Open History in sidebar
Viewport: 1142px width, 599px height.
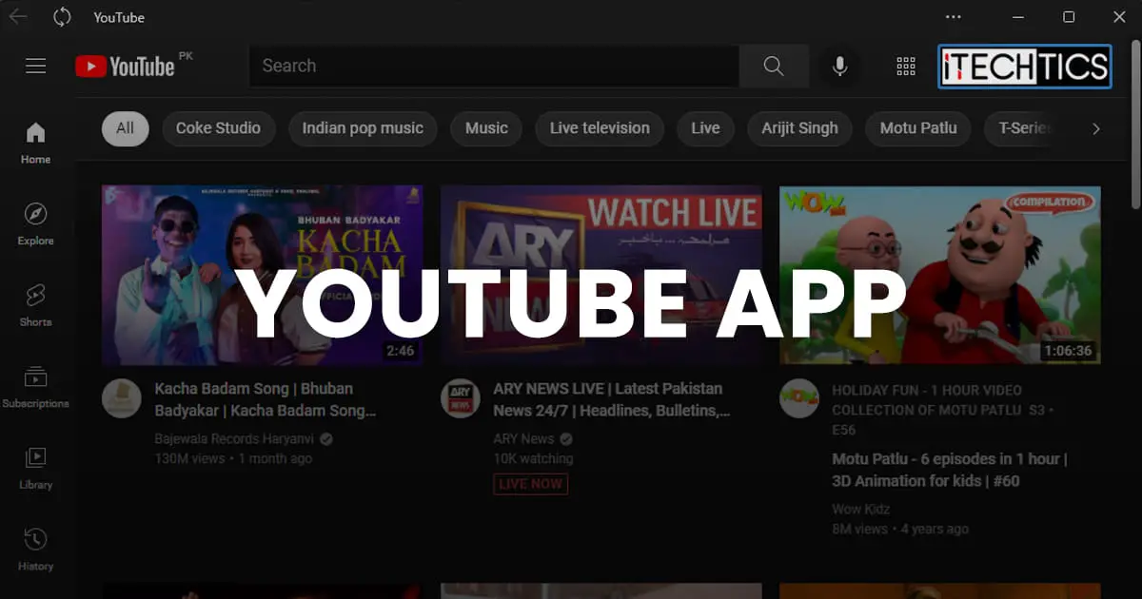(x=36, y=550)
